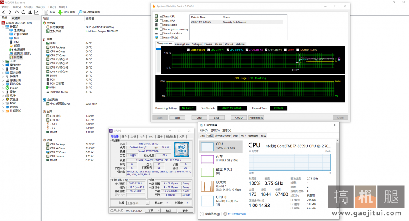This screenshot has height=221, width=409.
Task: Click the Stop button in stability test
Action: click(x=177, y=118)
